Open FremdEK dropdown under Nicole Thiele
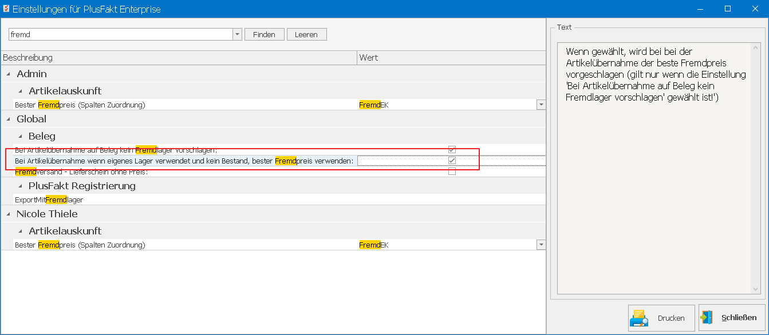769x335 pixels. pyautogui.click(x=541, y=245)
